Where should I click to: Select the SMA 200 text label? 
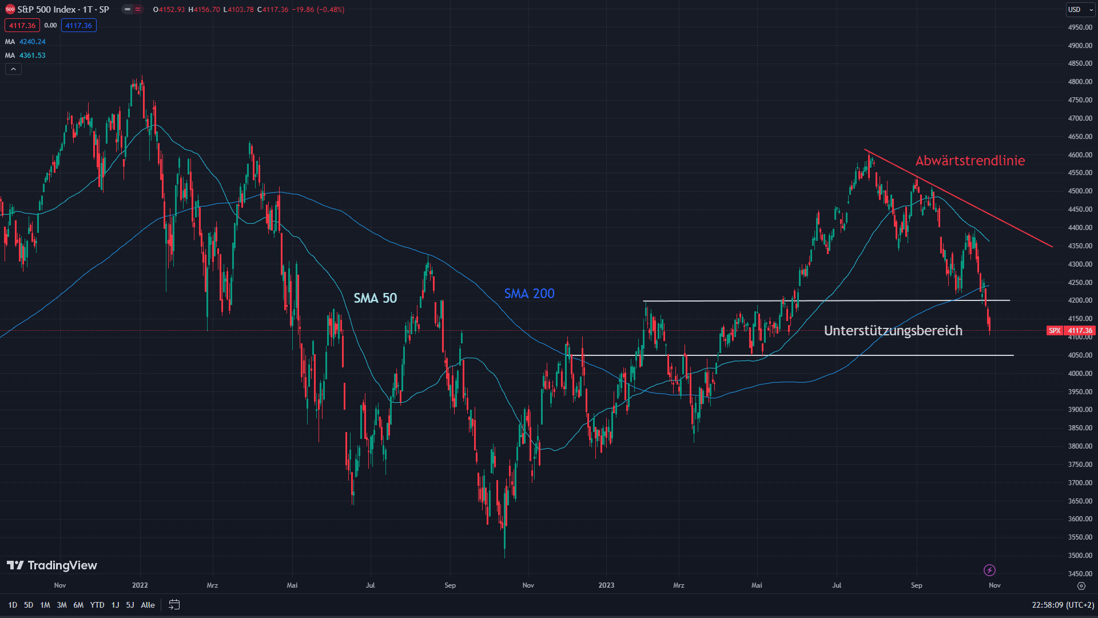(529, 294)
